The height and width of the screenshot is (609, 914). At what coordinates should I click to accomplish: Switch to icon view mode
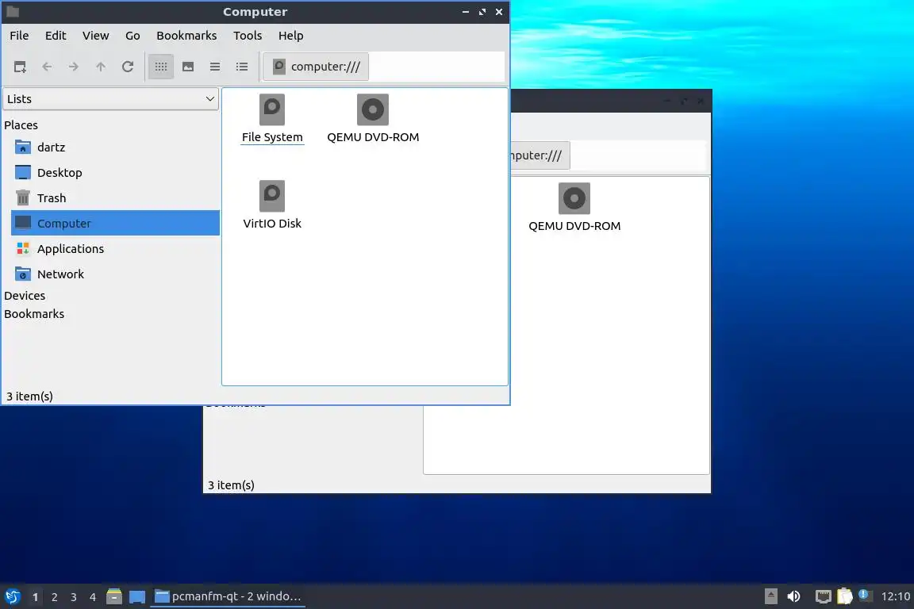161,67
